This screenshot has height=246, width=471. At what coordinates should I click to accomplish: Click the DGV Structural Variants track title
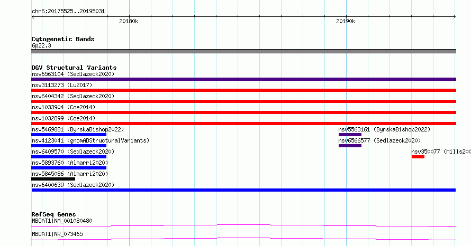[74, 68]
